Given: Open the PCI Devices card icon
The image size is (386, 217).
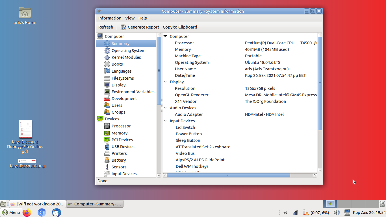Looking at the screenshot, I should (x=107, y=140).
